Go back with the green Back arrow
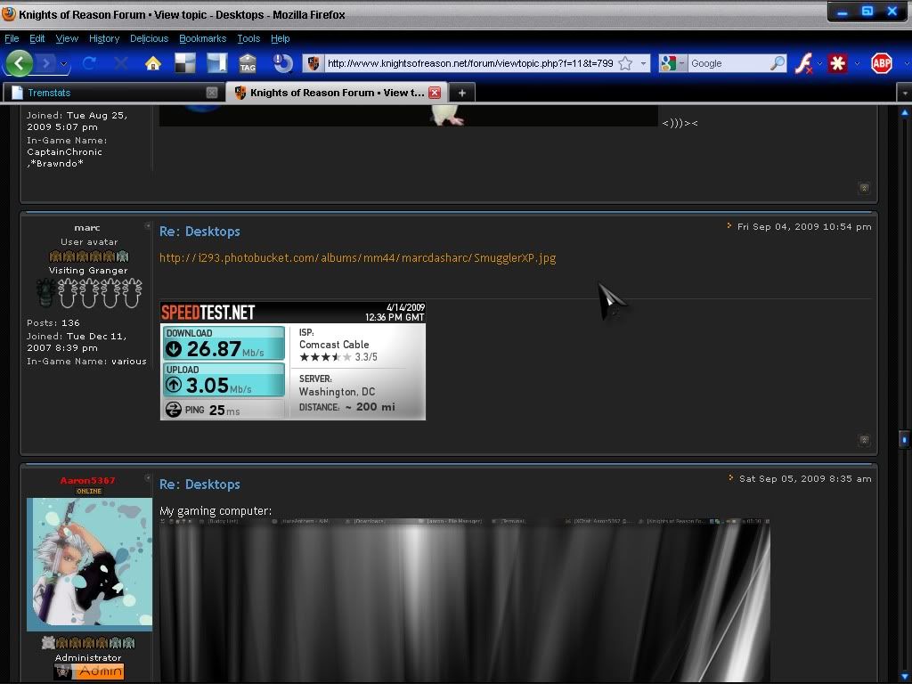912x684 pixels. (20, 63)
